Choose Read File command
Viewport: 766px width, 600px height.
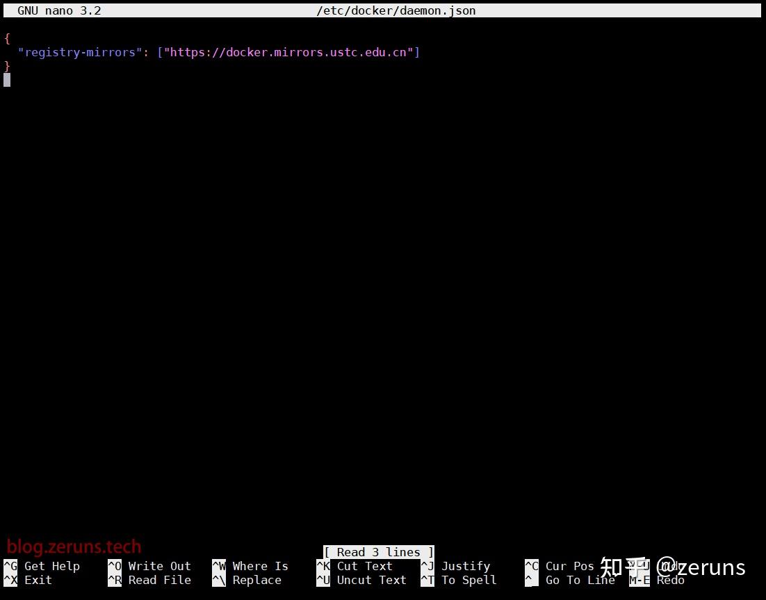click(x=159, y=580)
